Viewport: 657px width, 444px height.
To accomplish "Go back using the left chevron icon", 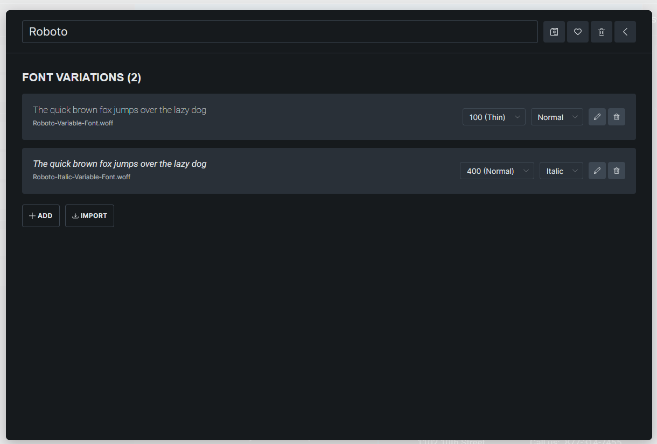I will 625,32.
